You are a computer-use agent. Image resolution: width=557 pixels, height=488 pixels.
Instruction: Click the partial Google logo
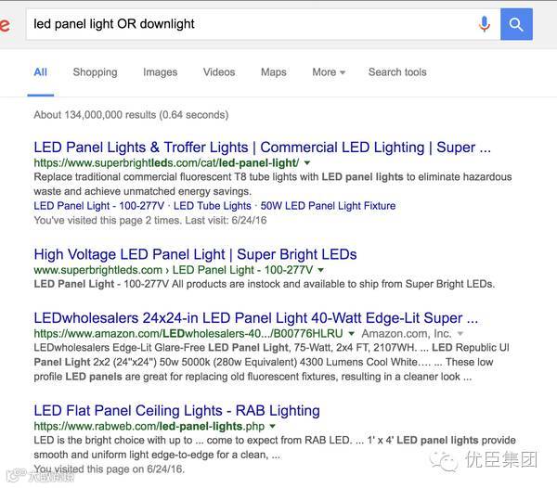point(5,25)
